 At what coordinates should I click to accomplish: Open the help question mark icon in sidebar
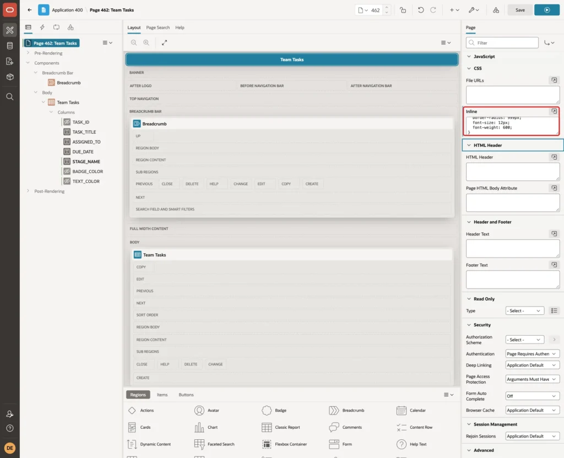click(10, 428)
